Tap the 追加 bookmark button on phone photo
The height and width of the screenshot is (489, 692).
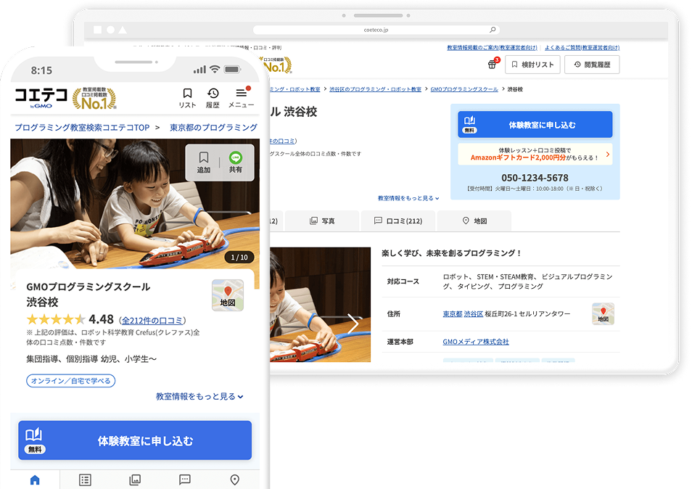(x=203, y=163)
